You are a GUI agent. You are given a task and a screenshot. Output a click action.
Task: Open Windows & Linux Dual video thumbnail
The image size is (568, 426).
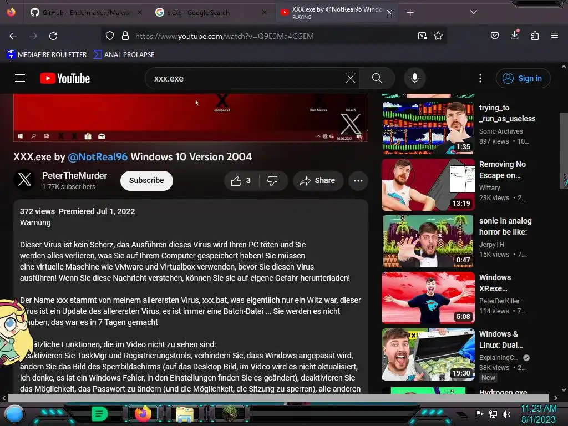[x=428, y=354]
